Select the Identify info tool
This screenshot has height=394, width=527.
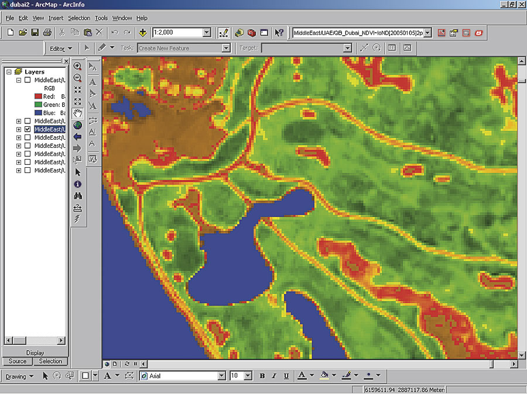tap(78, 184)
